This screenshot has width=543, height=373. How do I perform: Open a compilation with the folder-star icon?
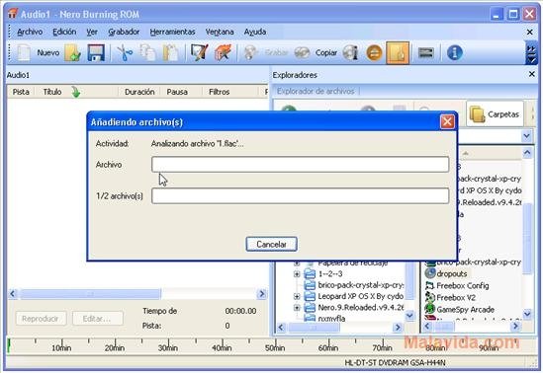point(72,53)
